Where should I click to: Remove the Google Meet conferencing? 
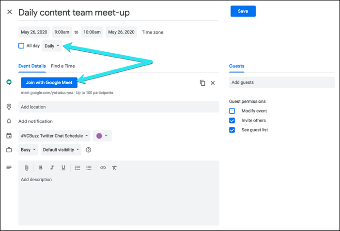tap(213, 83)
